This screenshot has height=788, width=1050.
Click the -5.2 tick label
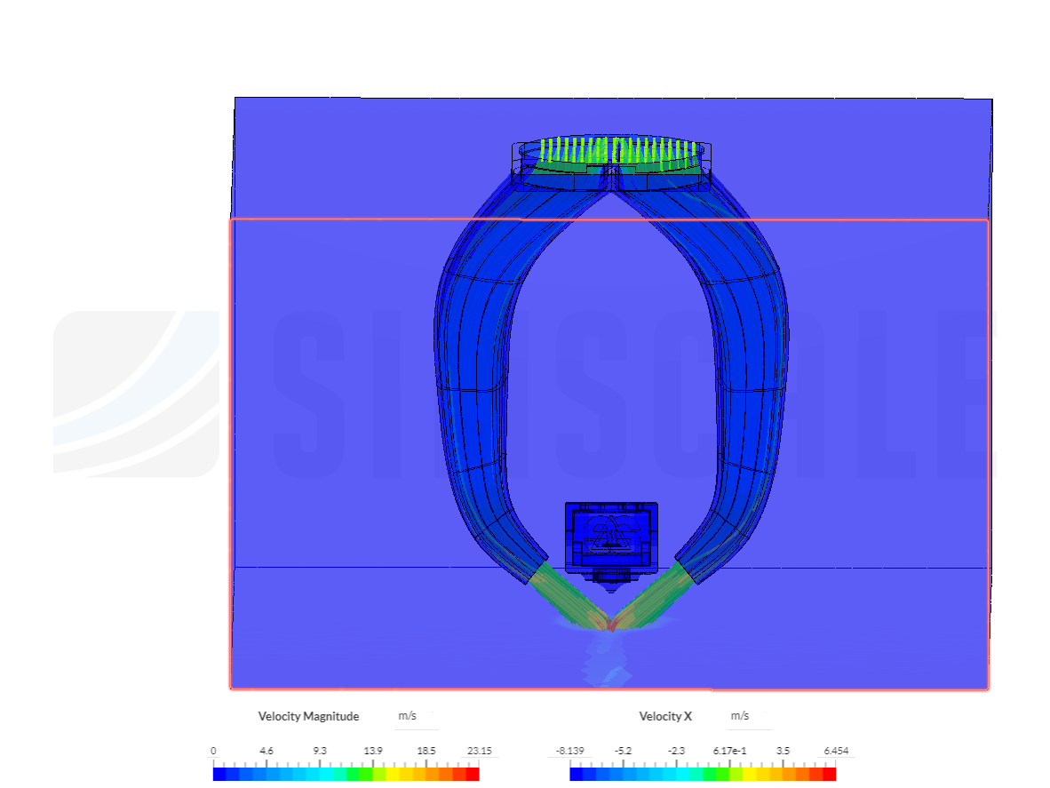click(x=624, y=751)
